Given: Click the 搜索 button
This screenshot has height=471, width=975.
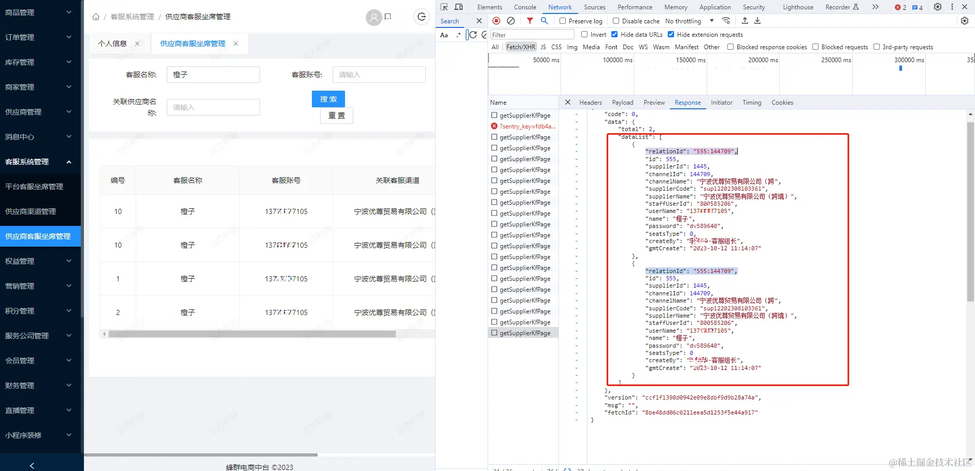Looking at the screenshot, I should [x=328, y=99].
